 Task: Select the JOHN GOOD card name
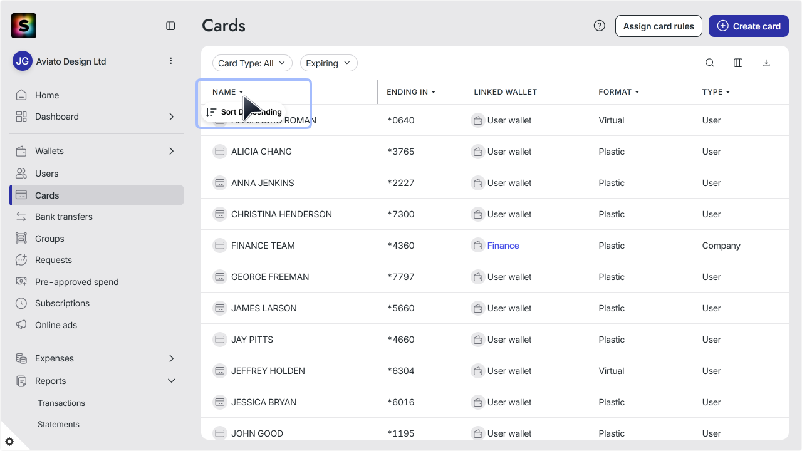257,433
